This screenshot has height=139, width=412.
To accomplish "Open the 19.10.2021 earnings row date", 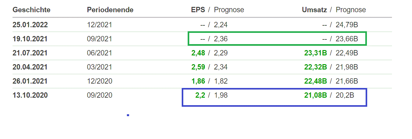I will click(x=30, y=39).
